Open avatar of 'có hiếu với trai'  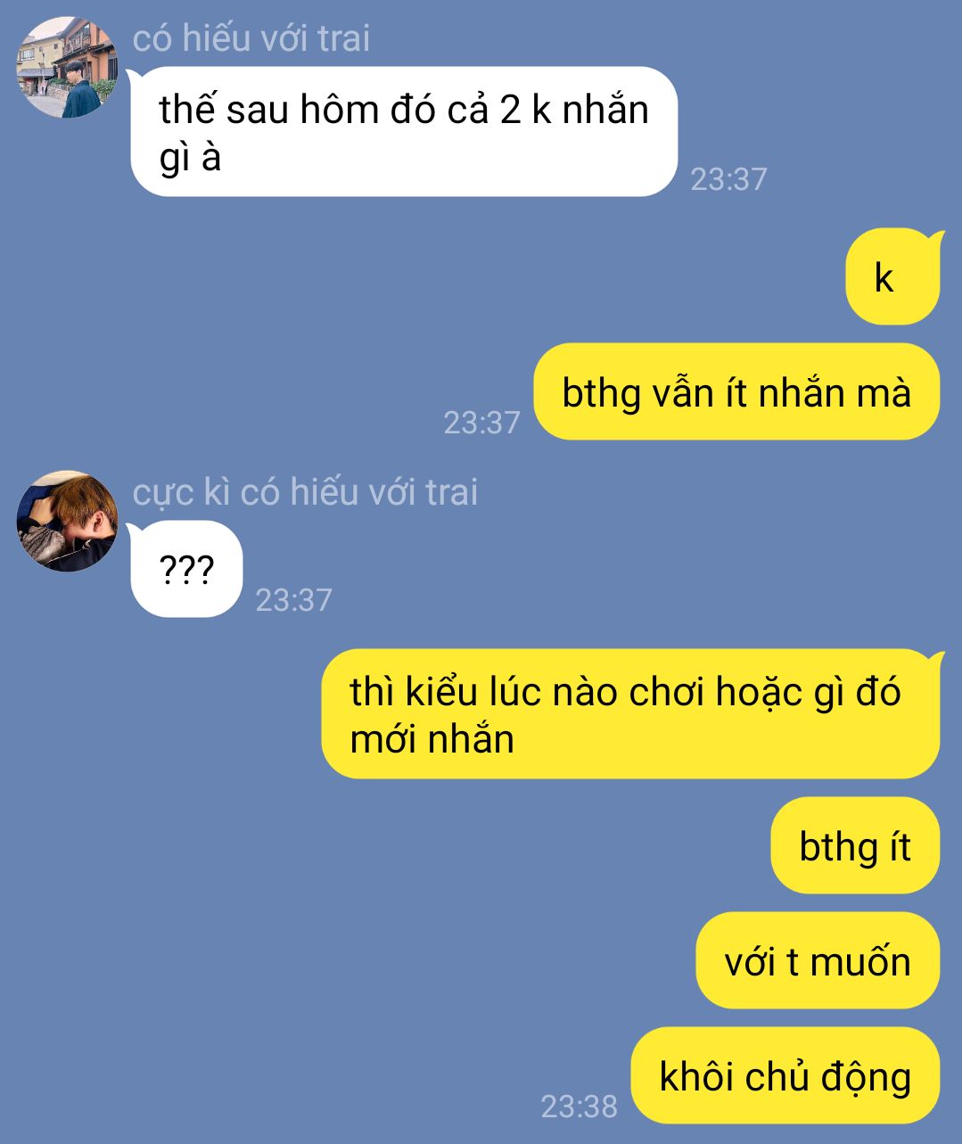click(67, 68)
